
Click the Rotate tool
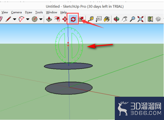[x=73, y=19]
